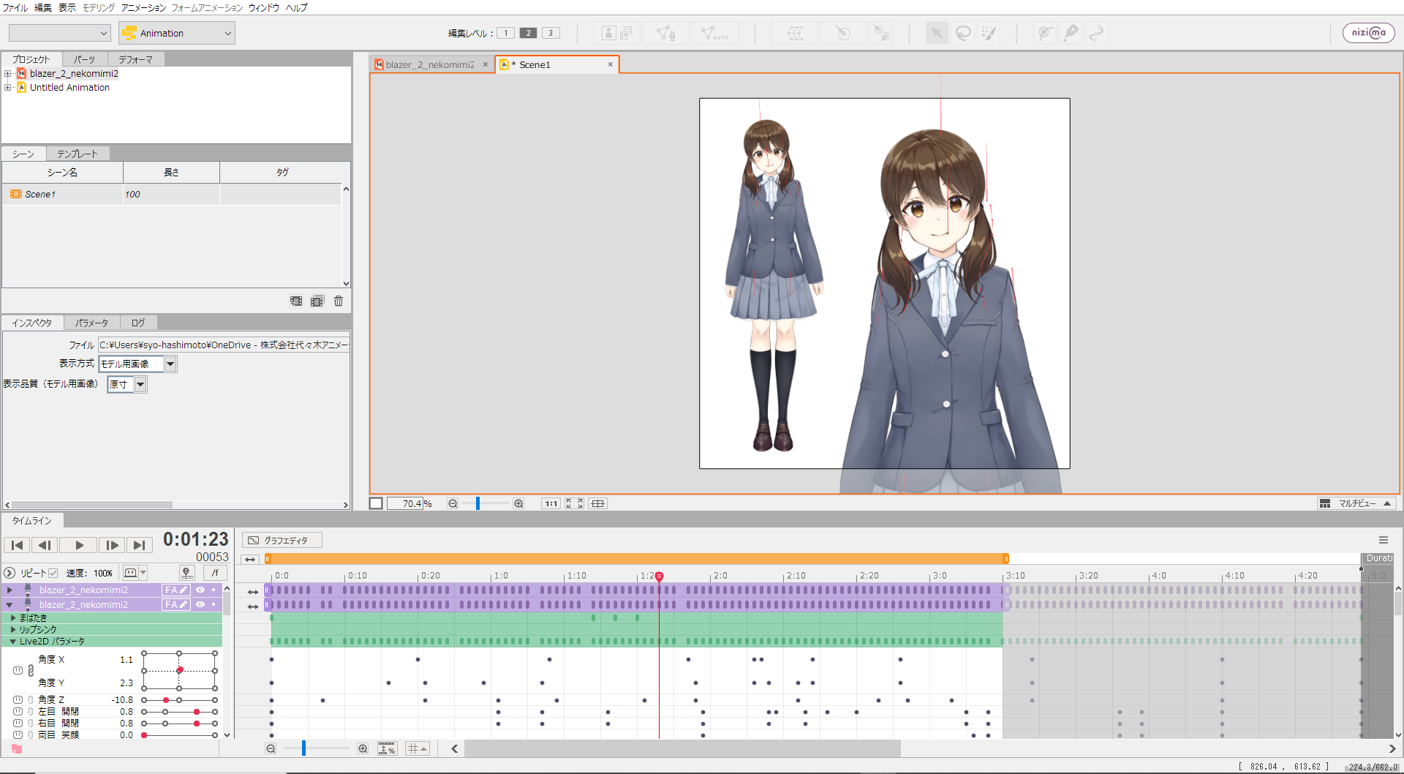This screenshot has width=1404, height=774.
Task: Switch to the パーツ tab
Action: tap(85, 59)
